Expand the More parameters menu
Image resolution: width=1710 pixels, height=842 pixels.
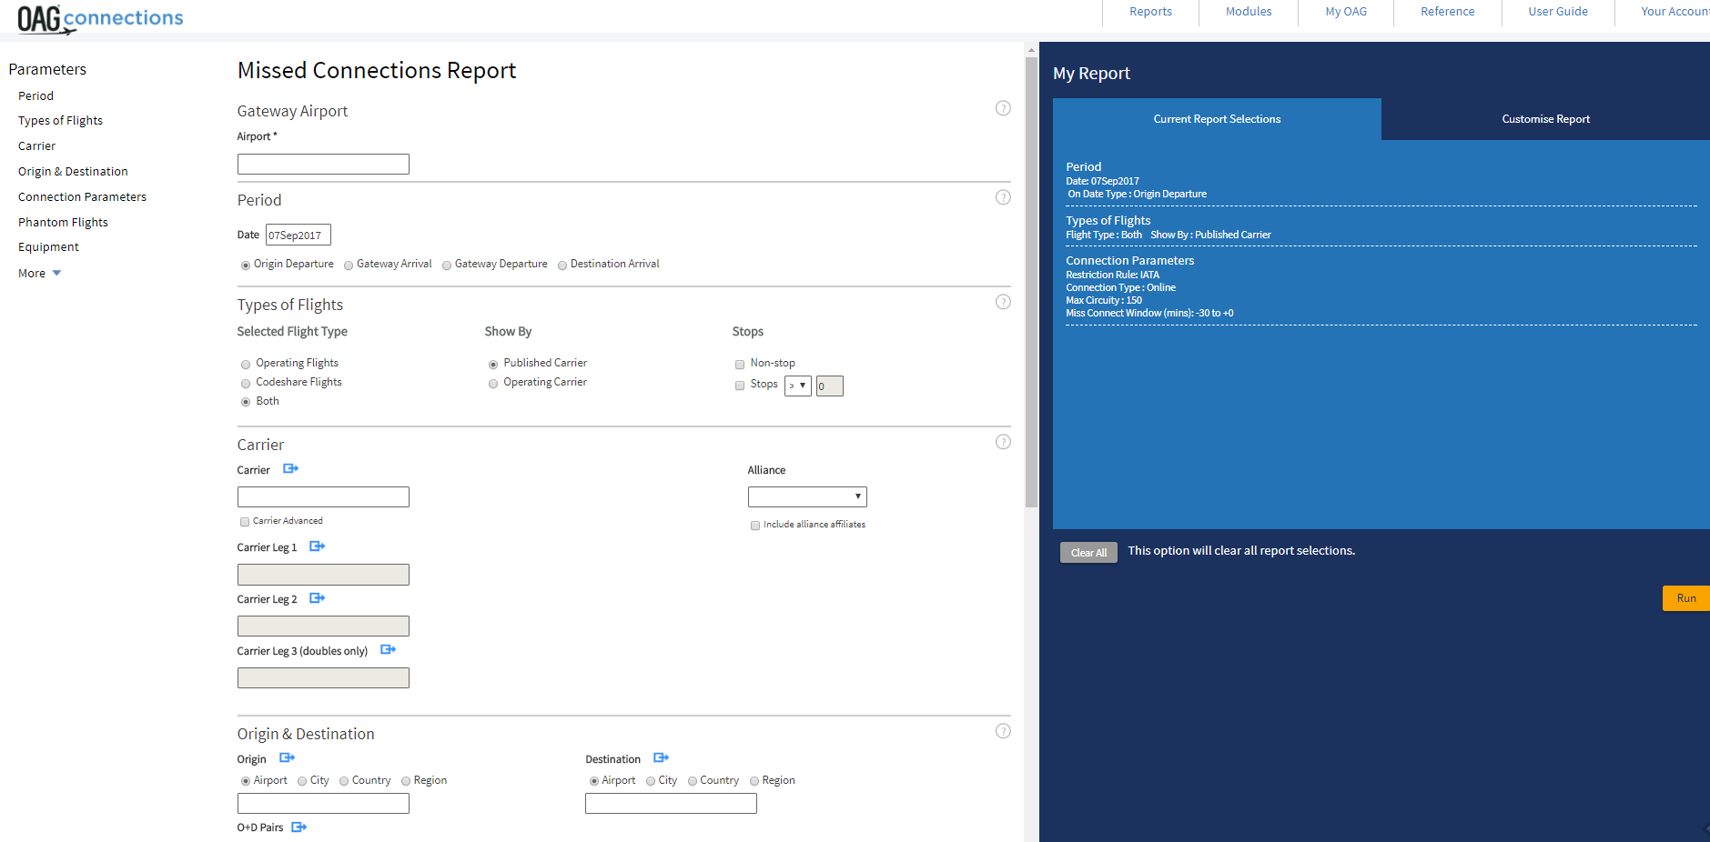point(39,273)
